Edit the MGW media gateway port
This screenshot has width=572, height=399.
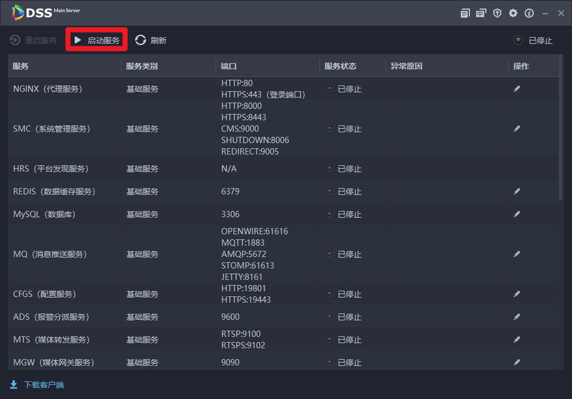coord(517,363)
